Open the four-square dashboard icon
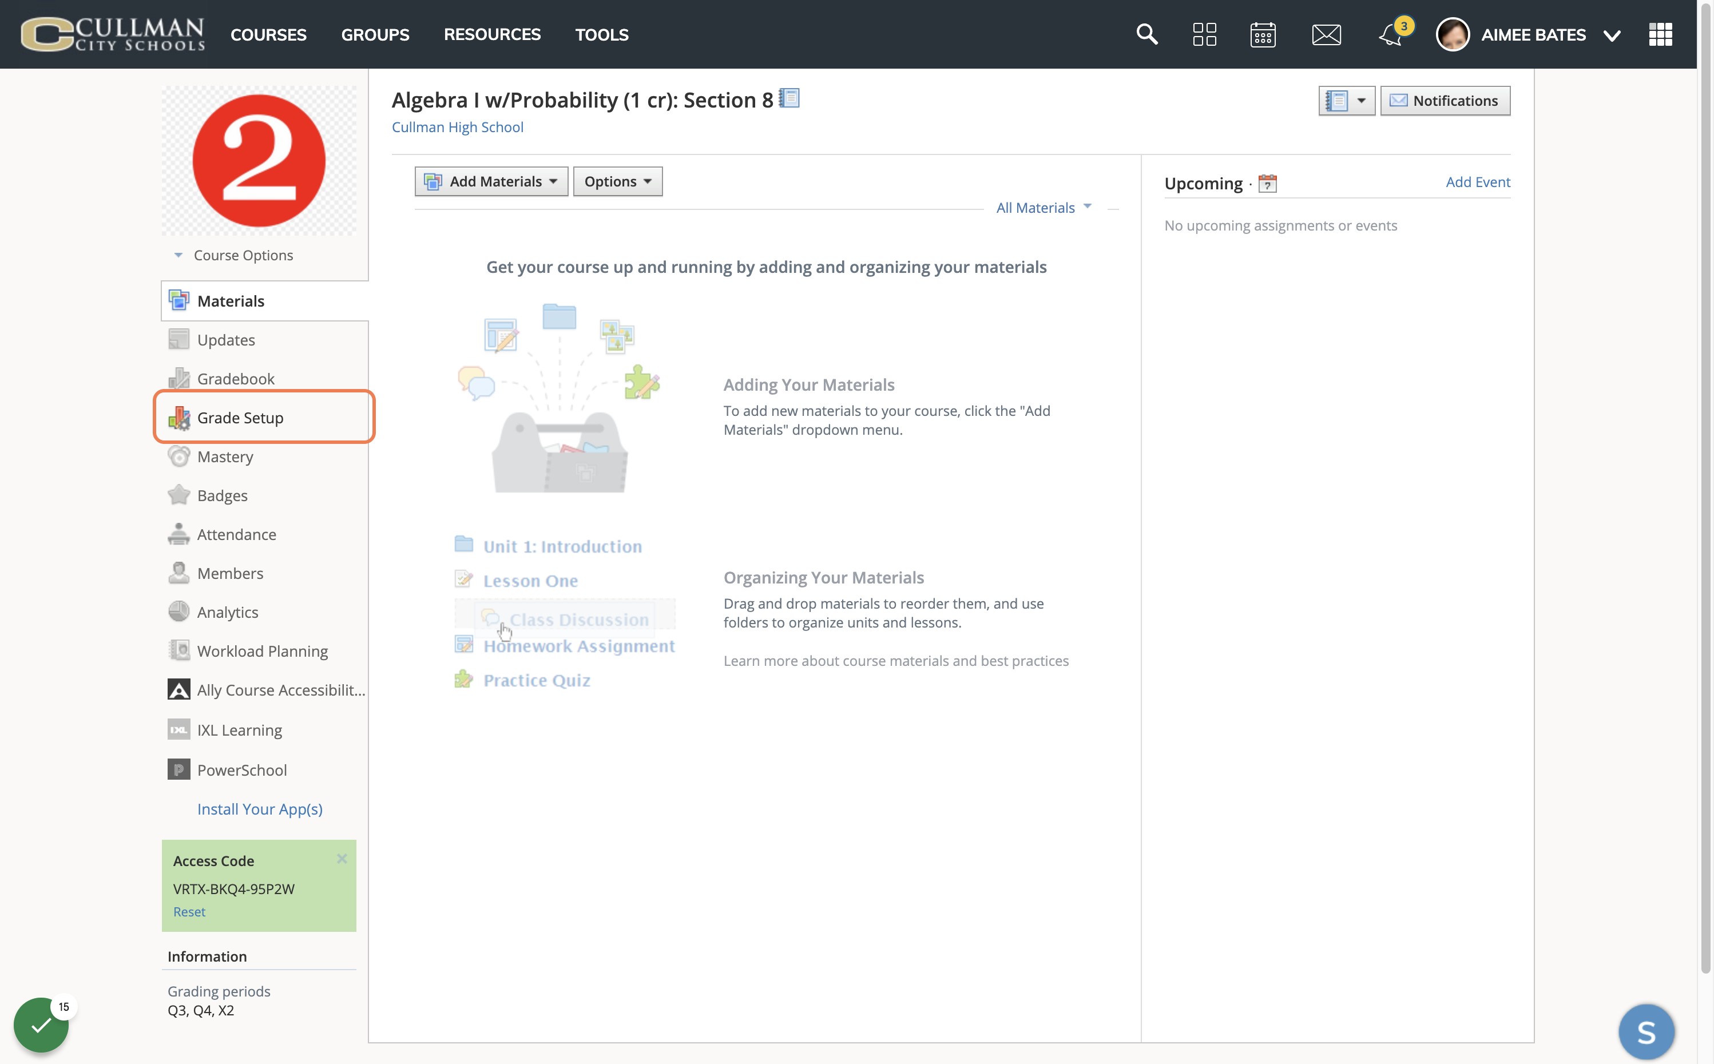The width and height of the screenshot is (1714, 1064). (1205, 34)
